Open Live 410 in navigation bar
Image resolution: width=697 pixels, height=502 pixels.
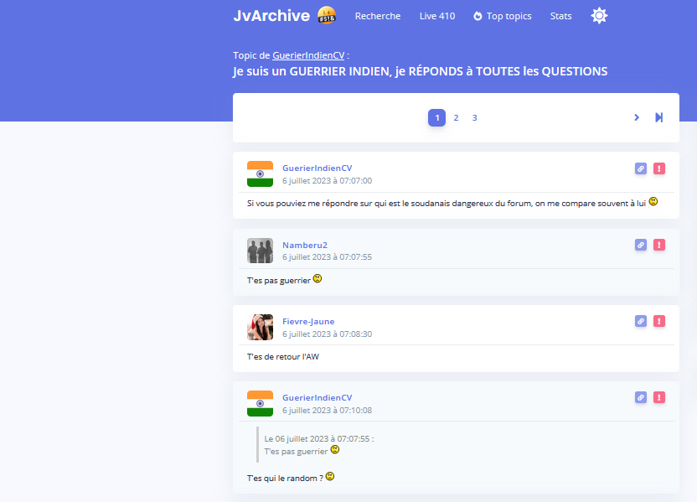[x=437, y=16]
